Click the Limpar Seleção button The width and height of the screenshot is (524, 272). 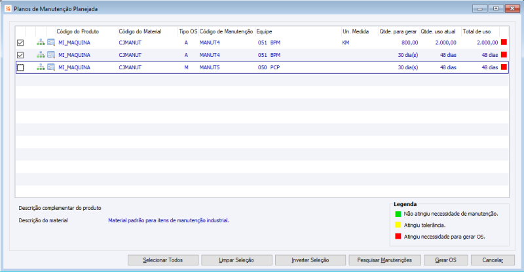236,260
